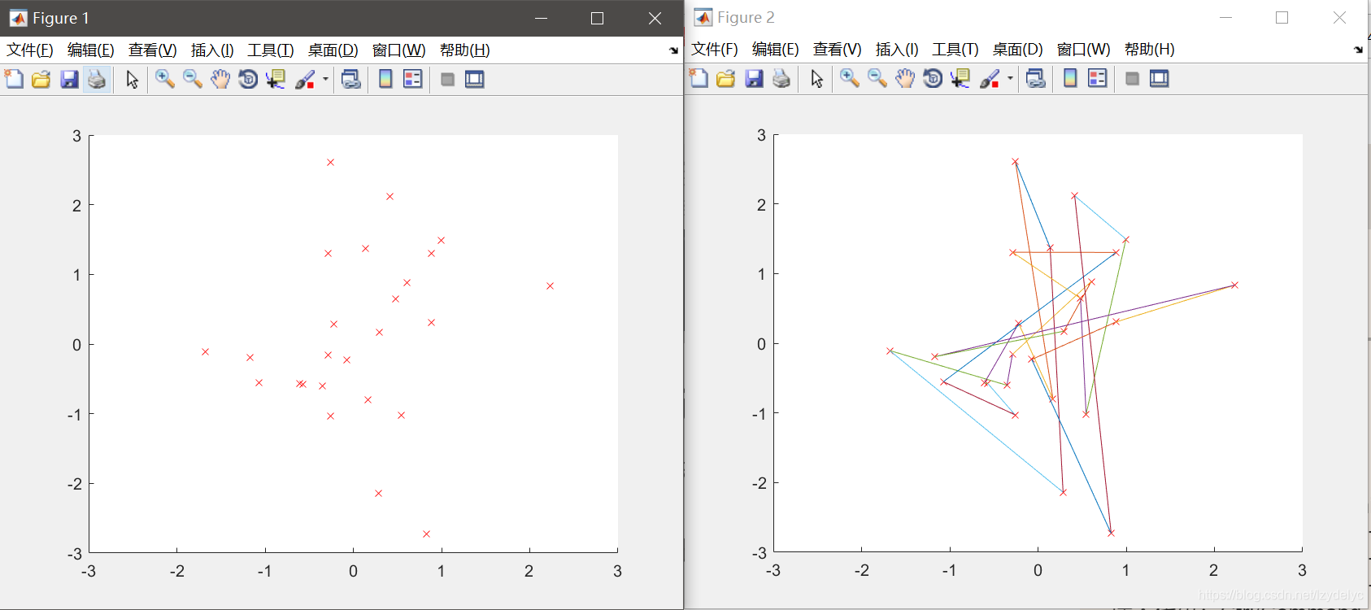Insert Legend icon in Figure 1

413,79
